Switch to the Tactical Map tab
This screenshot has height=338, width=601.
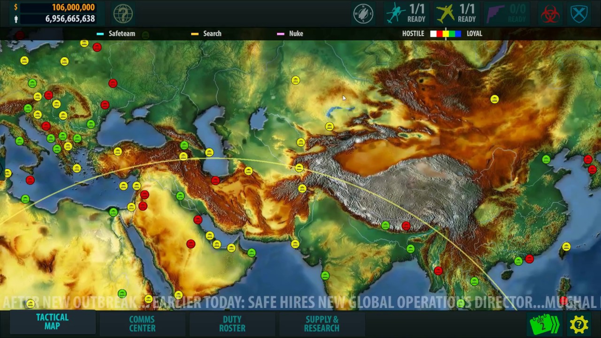click(x=53, y=322)
